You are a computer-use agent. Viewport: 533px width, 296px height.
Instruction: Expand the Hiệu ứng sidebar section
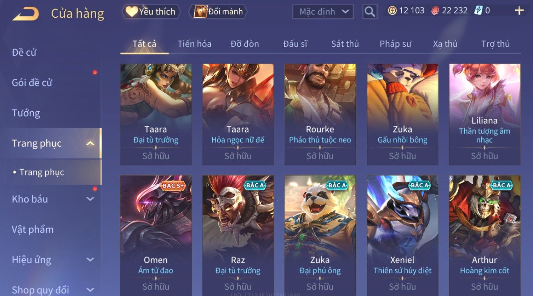coord(90,260)
